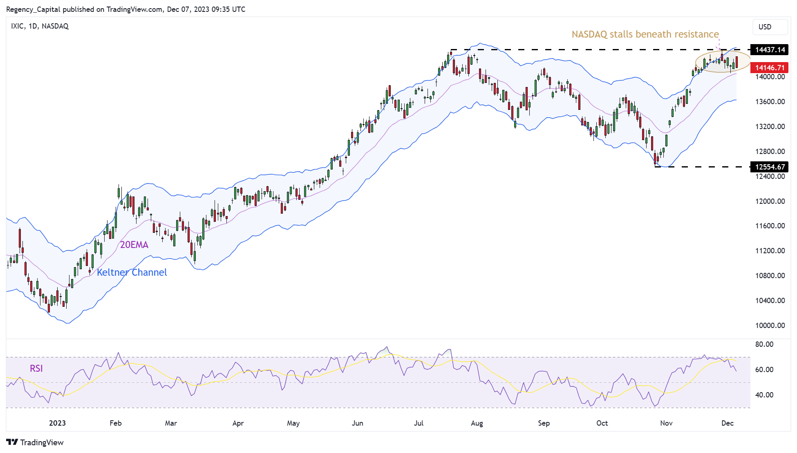Click the 'NASDAQ stalls beneath resistance' annotation
The height and width of the screenshot is (453, 797).
[645, 34]
